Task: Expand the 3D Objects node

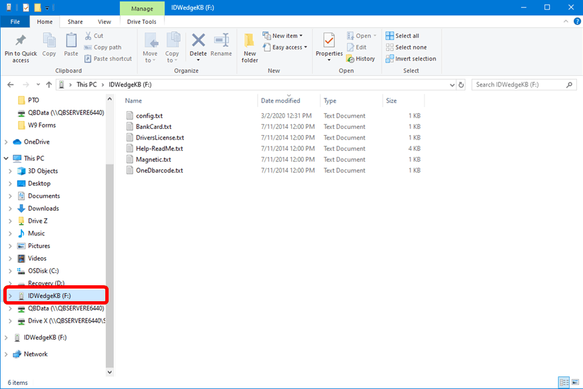Action: click(x=10, y=171)
